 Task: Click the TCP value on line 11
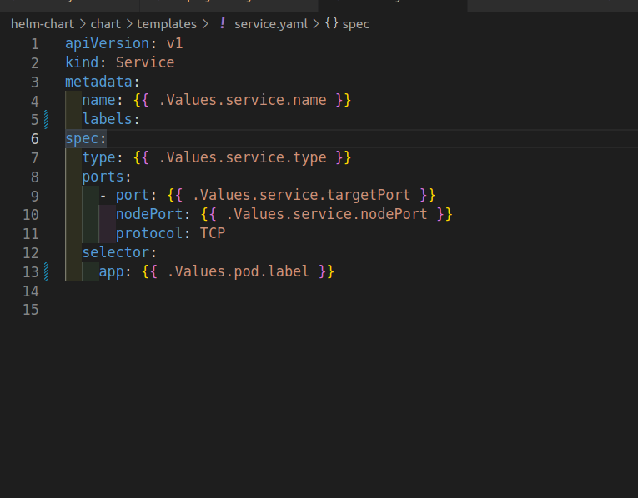coord(213,233)
